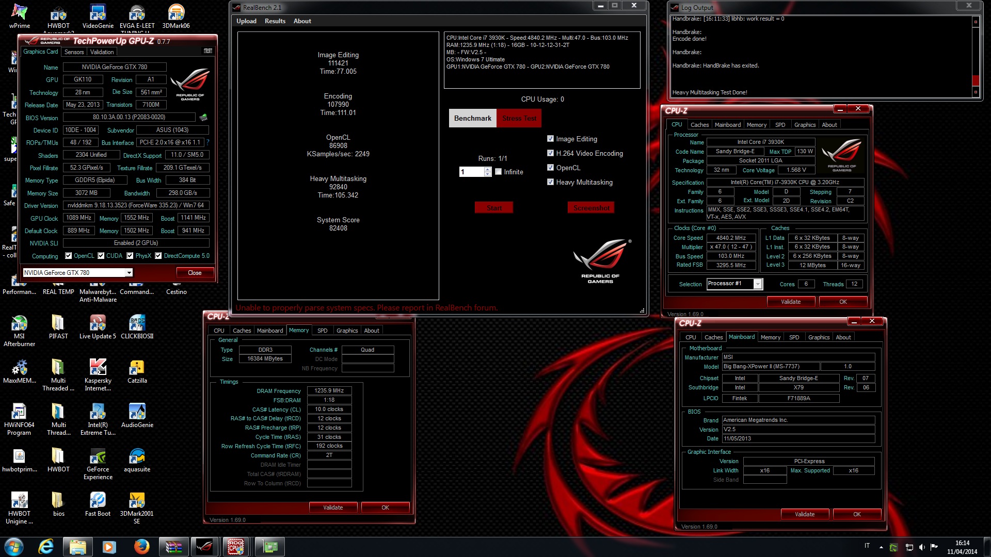Open the Catzilla desktop icon

coord(137,371)
